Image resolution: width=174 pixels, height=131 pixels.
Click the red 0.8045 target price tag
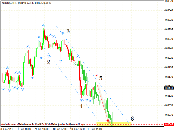169,124
